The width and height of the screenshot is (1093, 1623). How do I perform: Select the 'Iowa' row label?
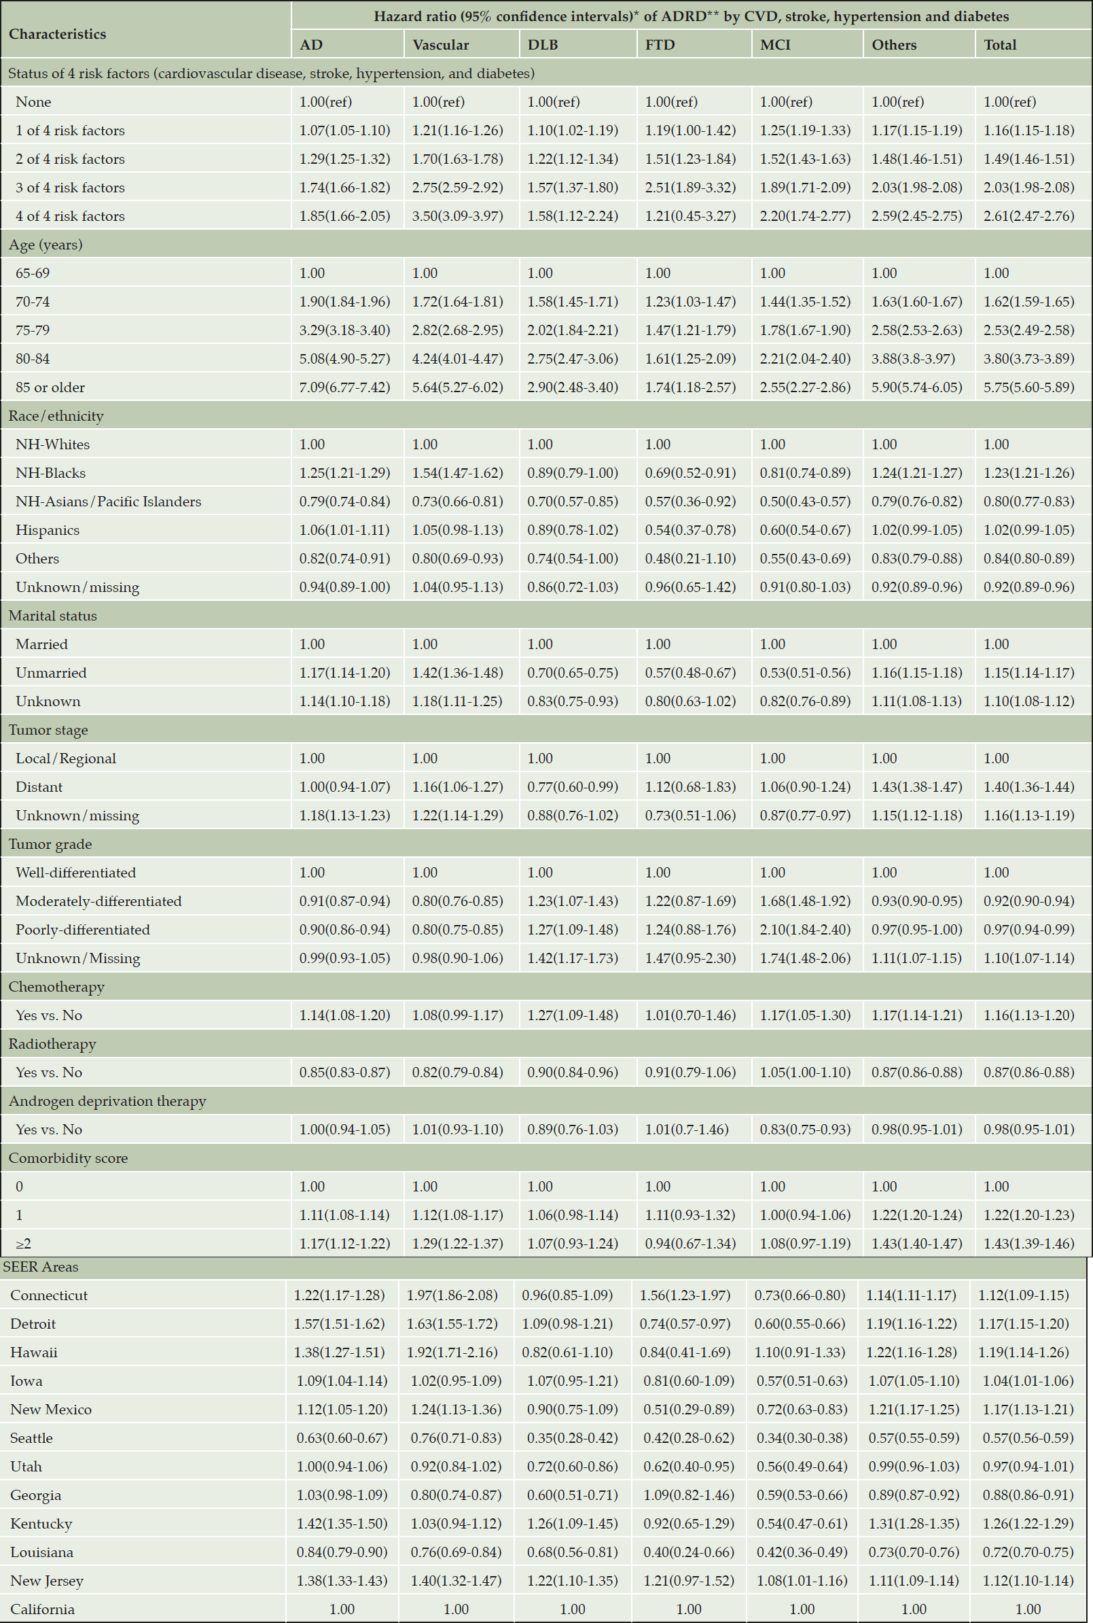coord(26,1381)
